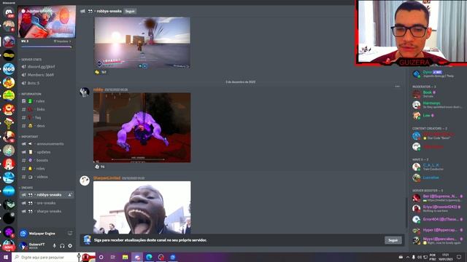Image resolution: width=467 pixels, height=262 pixels.
Task: Click the reaction under the top image
Action: tap(101, 72)
